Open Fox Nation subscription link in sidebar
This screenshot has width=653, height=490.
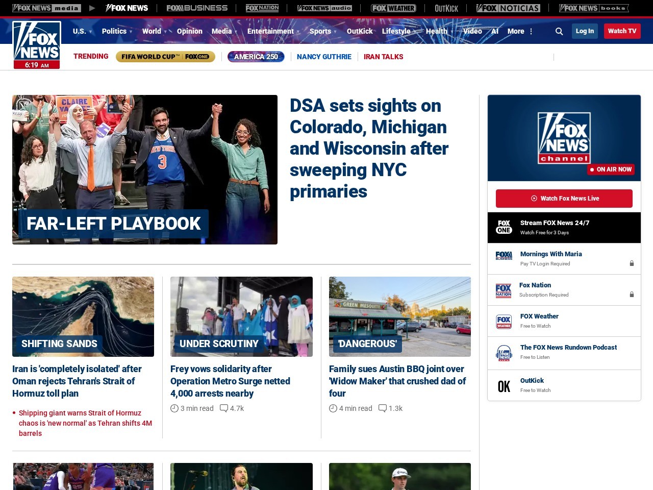pyautogui.click(x=535, y=285)
